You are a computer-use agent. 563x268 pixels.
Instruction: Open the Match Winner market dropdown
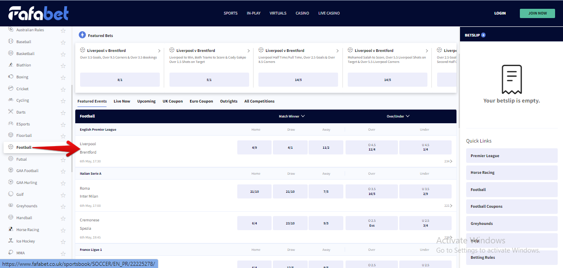coord(292,116)
